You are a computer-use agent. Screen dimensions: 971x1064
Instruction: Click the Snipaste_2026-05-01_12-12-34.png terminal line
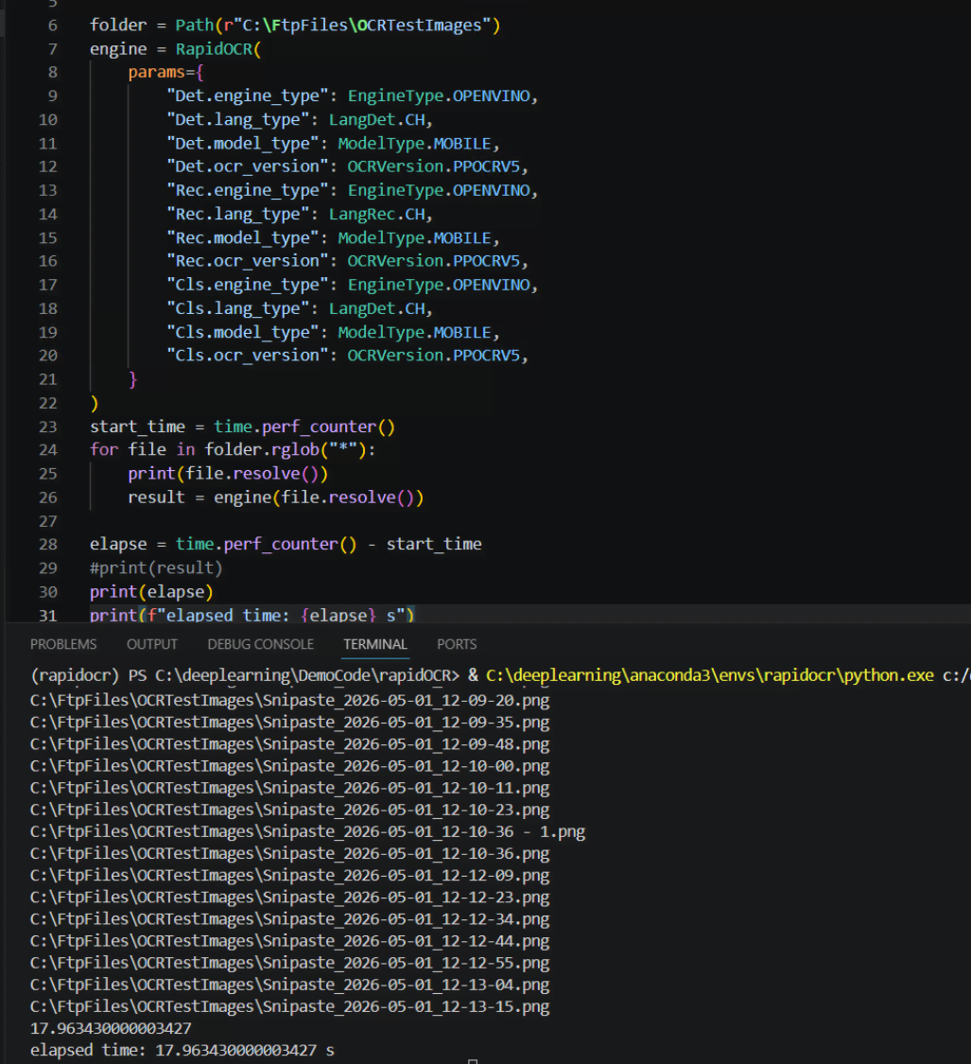pyautogui.click(x=289, y=918)
